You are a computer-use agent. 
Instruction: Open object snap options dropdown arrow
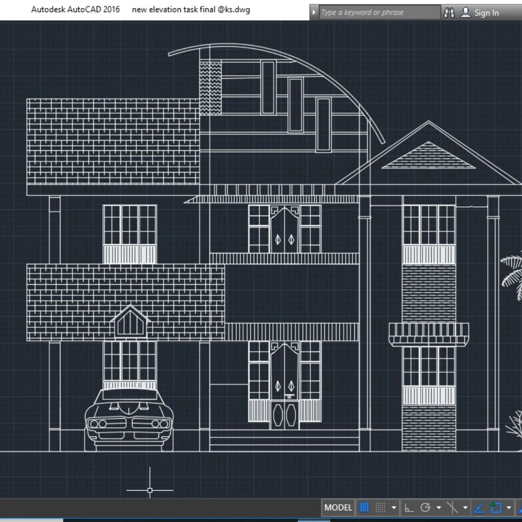(509, 507)
